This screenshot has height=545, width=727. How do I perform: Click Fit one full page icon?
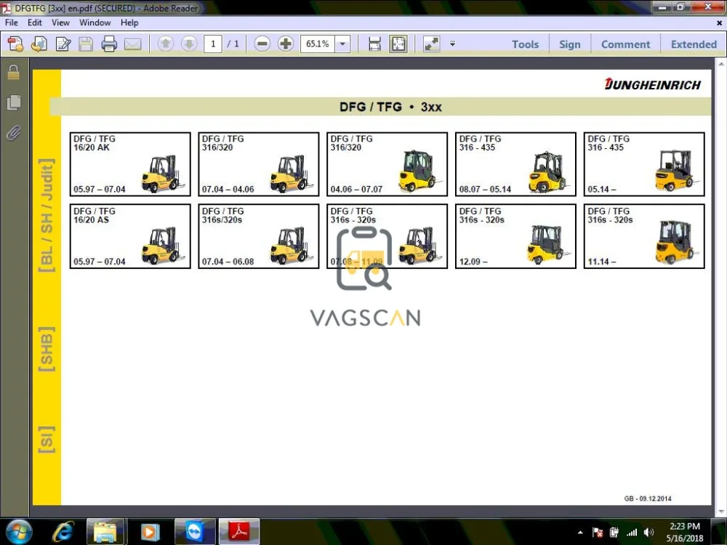click(398, 44)
